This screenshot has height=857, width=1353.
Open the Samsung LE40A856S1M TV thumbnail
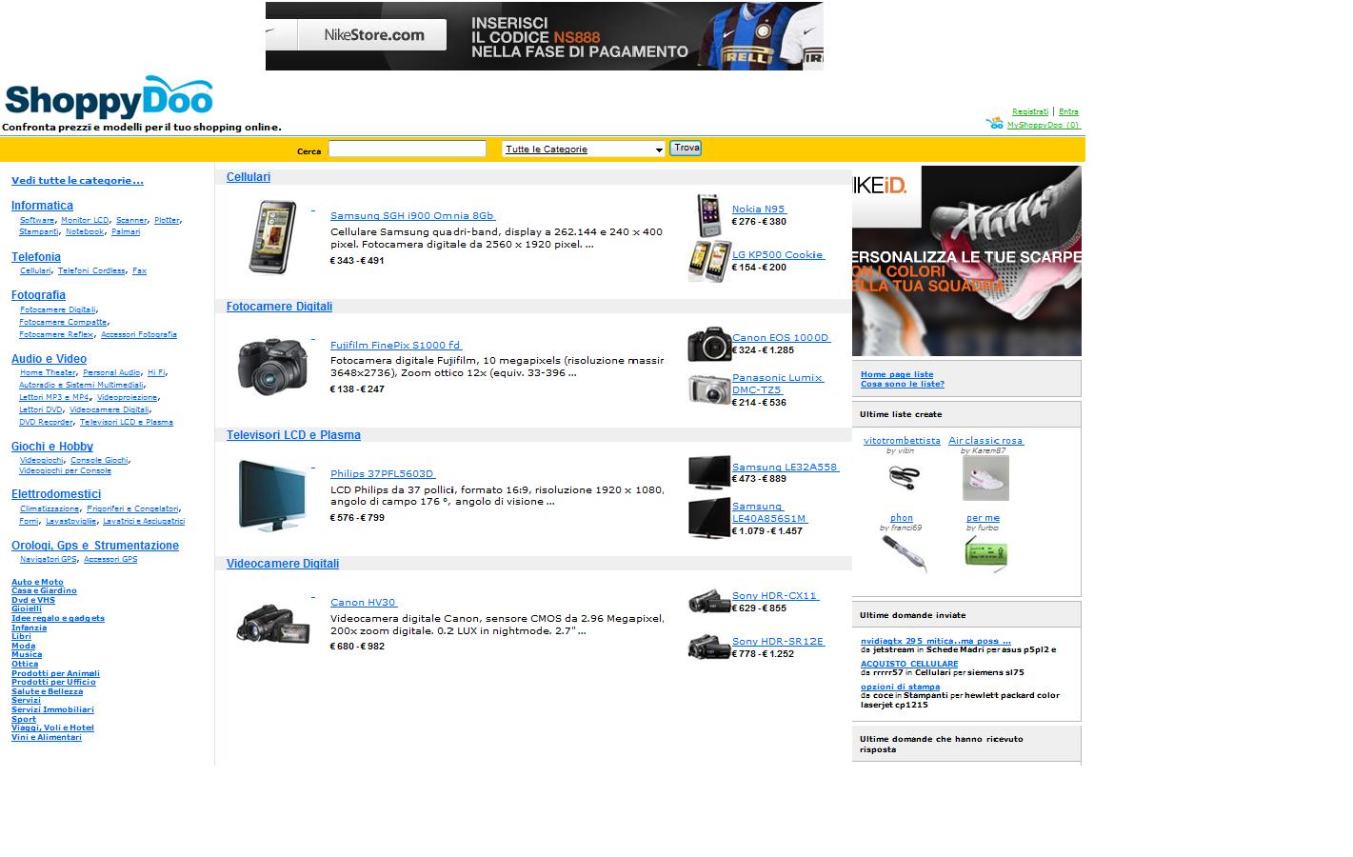(x=709, y=518)
